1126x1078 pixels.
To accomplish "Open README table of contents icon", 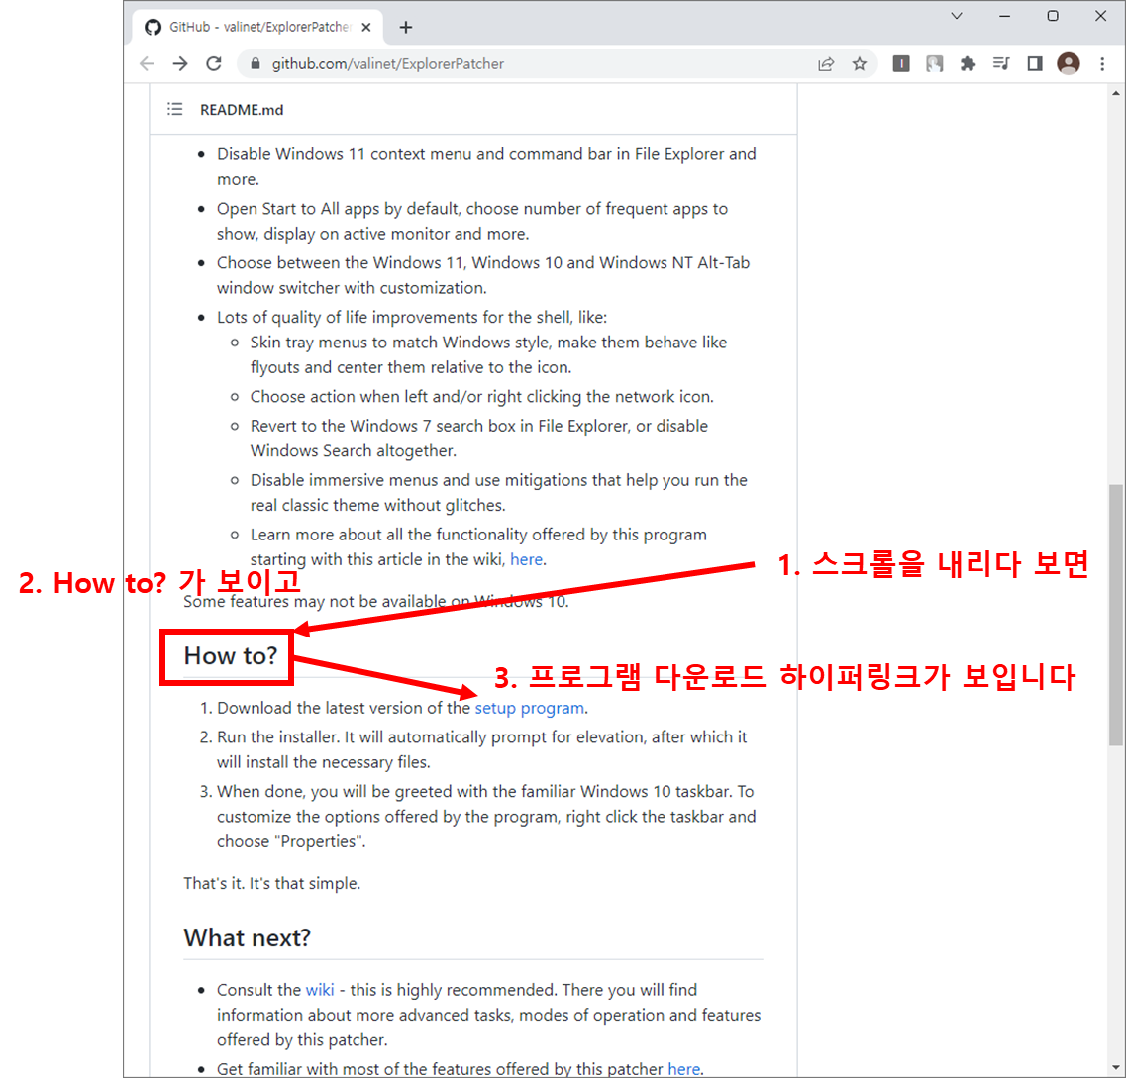I will (174, 109).
